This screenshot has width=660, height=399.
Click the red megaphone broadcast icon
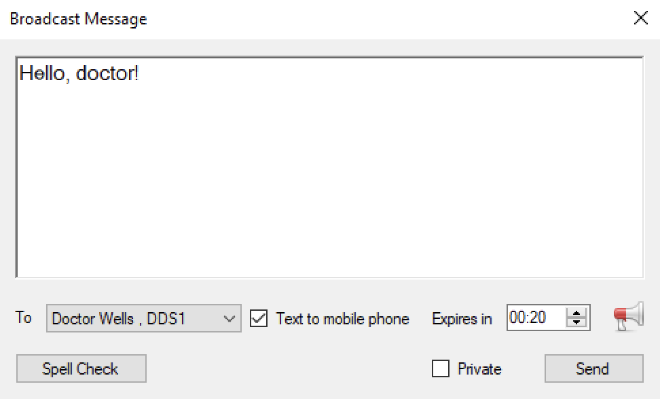(x=629, y=317)
